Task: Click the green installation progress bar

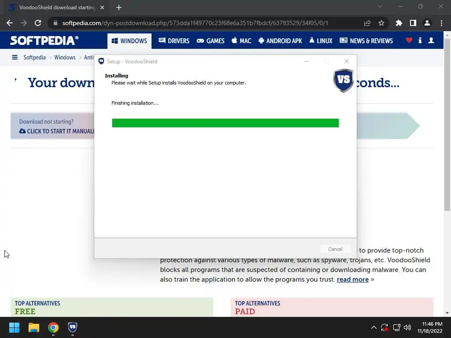Action: coord(225,123)
